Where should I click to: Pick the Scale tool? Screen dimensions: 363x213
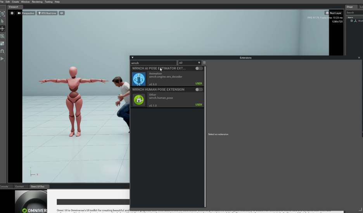click(2, 43)
